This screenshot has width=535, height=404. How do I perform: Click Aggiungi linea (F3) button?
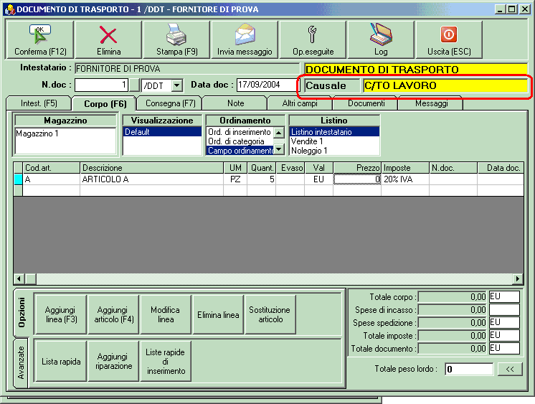[x=61, y=315]
